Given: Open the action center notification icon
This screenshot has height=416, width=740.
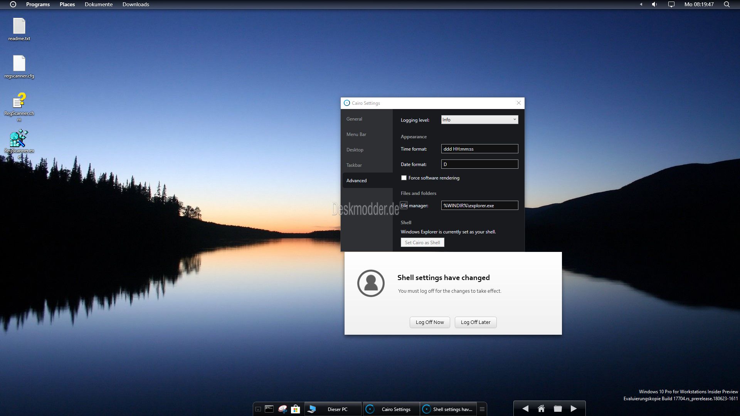Looking at the screenshot, I should coord(671,4).
